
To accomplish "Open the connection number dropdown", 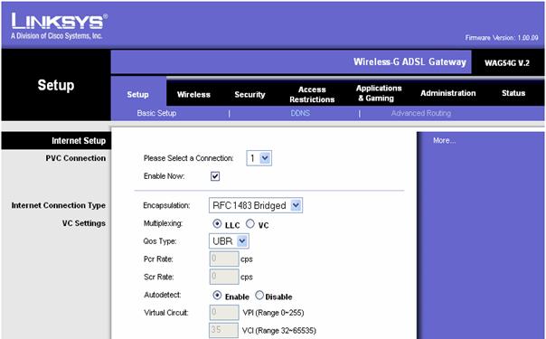I will tap(259, 158).
